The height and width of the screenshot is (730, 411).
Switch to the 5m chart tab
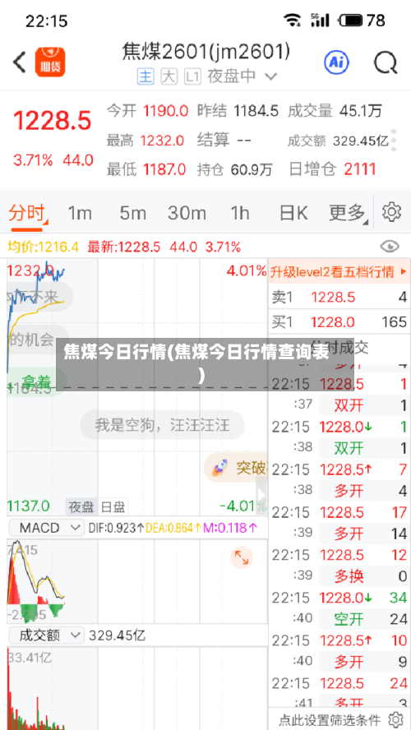(x=132, y=213)
